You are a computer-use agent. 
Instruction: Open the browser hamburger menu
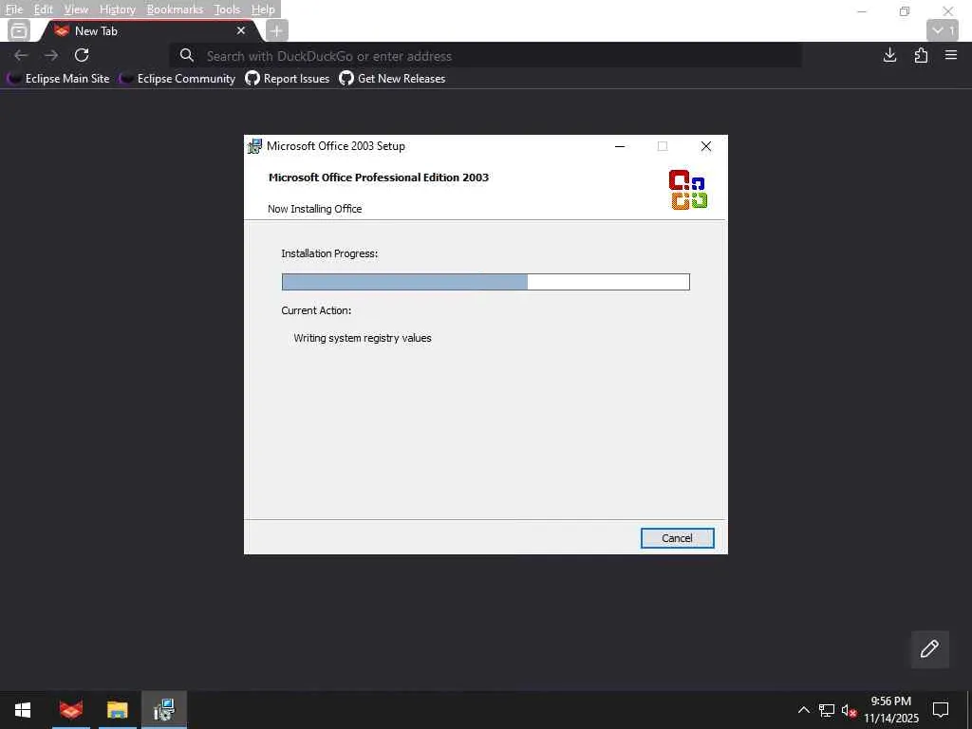[x=951, y=55]
